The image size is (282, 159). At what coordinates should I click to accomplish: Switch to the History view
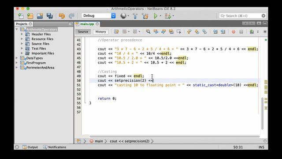[101, 32]
